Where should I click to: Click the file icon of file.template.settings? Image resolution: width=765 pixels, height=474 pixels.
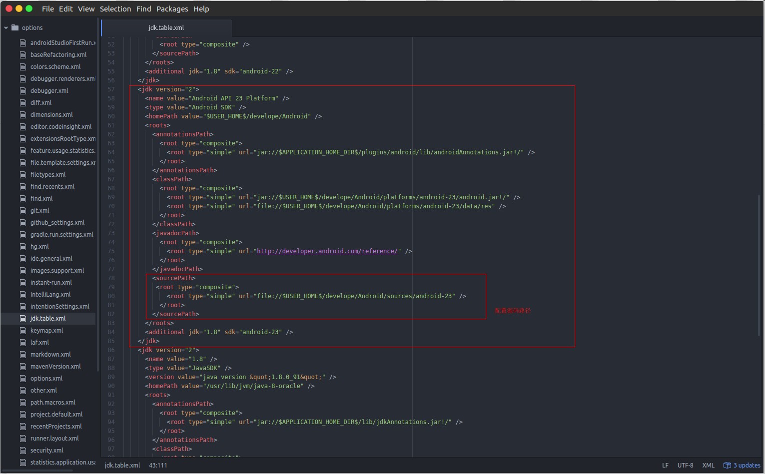pyautogui.click(x=23, y=163)
